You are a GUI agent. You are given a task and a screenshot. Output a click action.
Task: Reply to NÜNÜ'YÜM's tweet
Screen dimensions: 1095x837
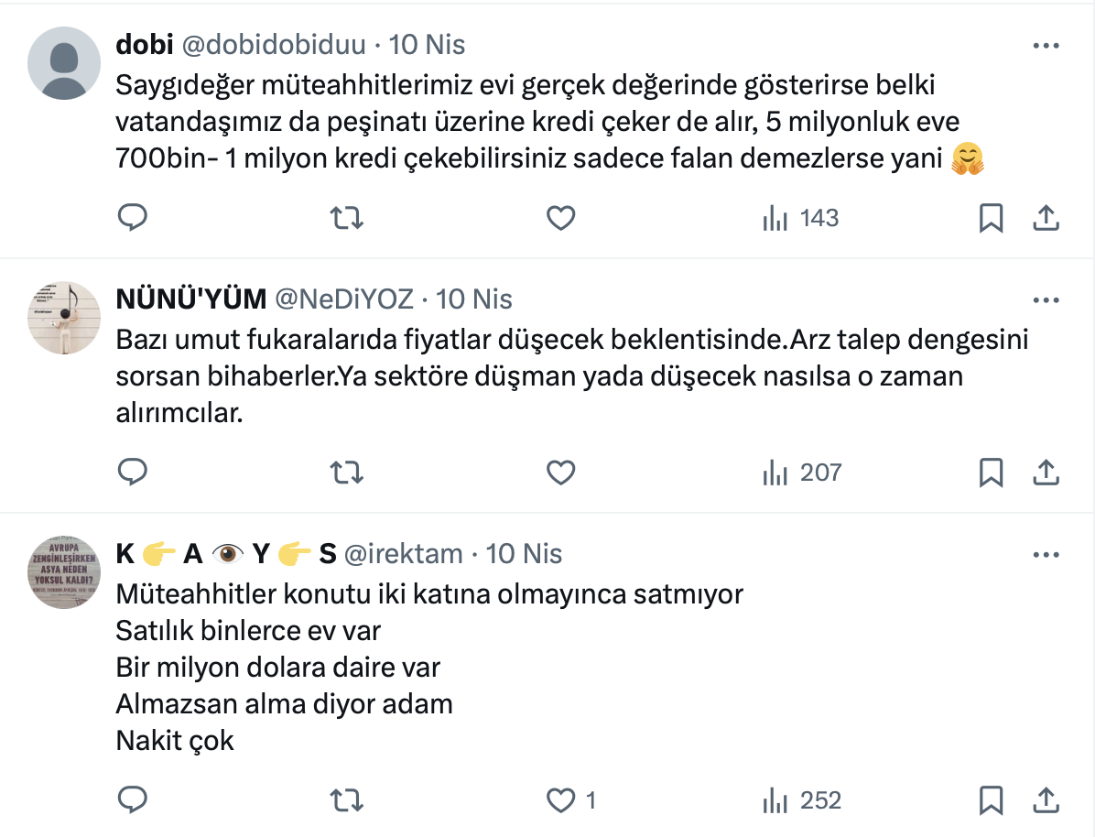click(x=134, y=473)
